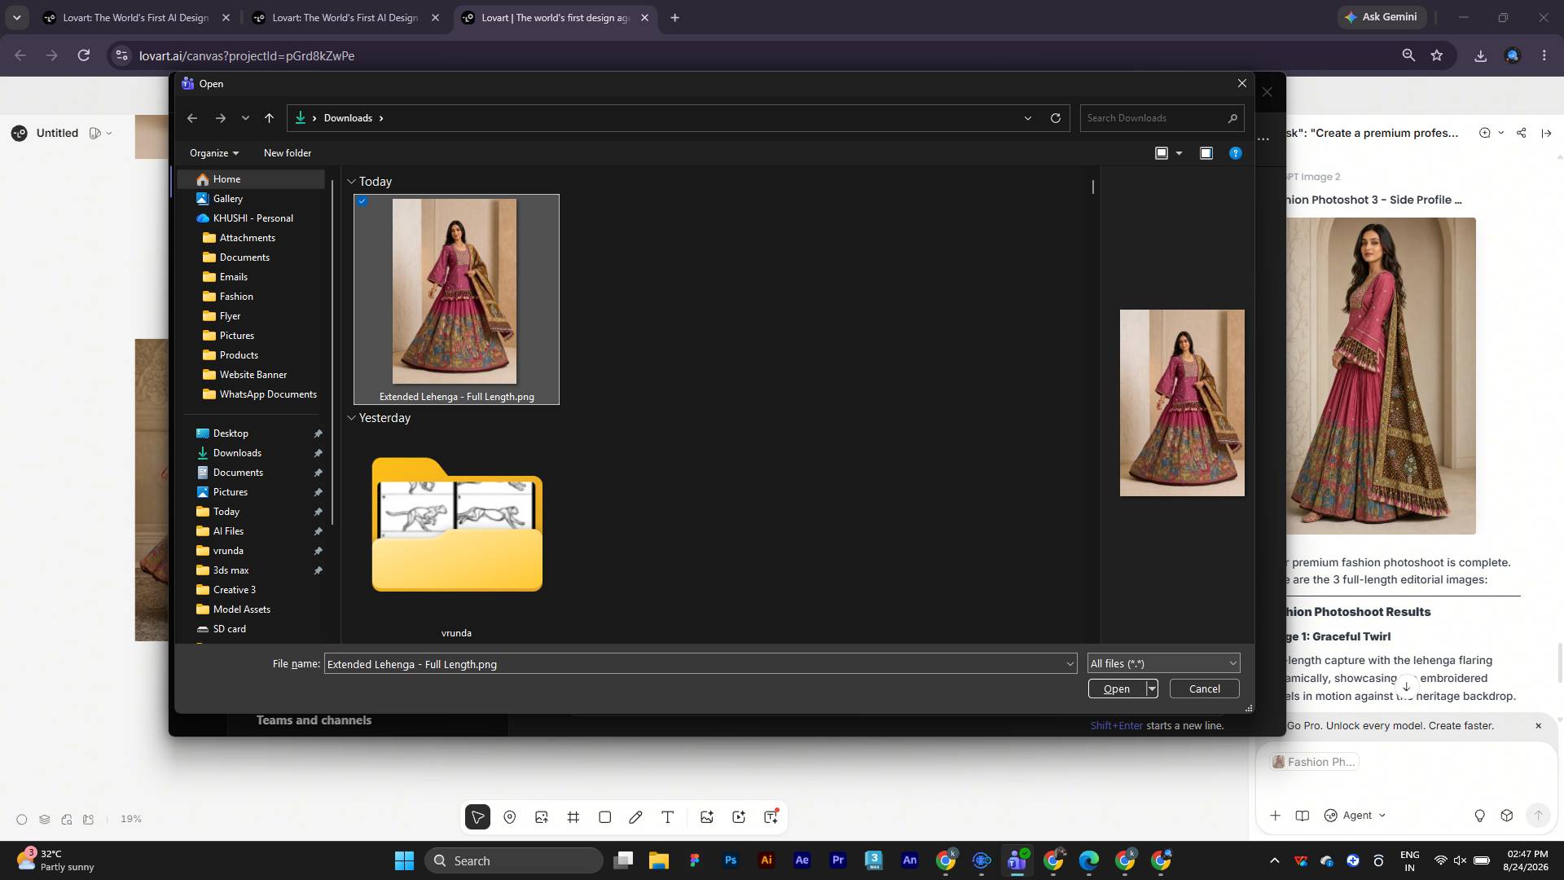Open the Organize menu
1564x880 pixels.
coord(214,153)
